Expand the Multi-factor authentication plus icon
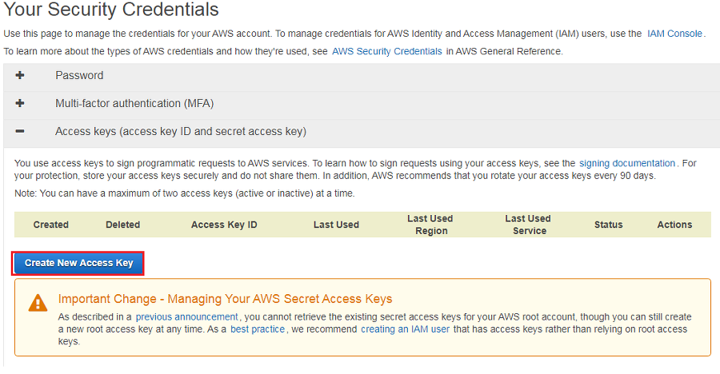The image size is (720, 374). point(20,103)
